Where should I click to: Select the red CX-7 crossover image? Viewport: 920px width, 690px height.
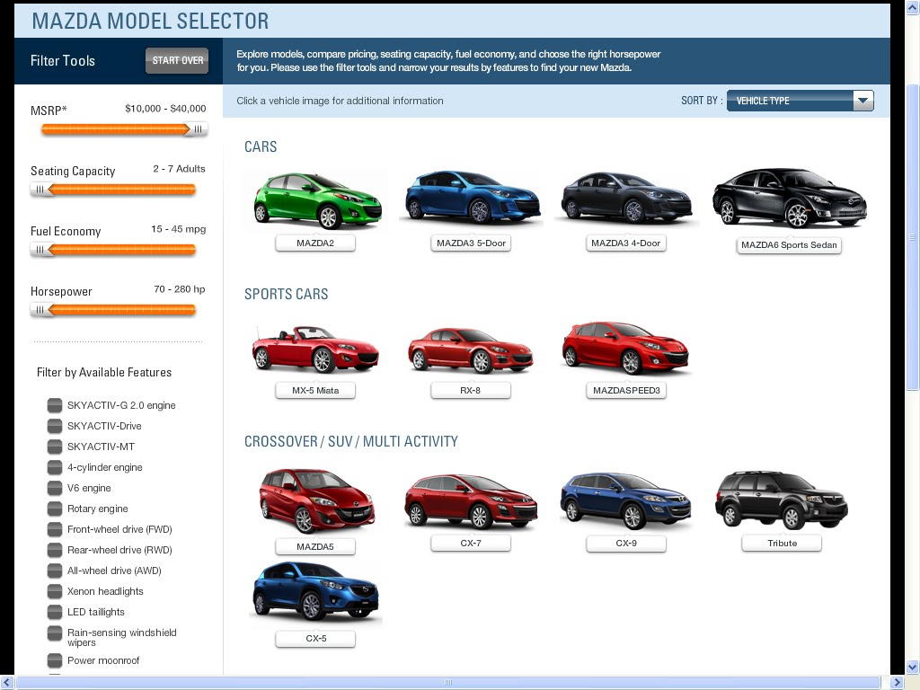click(x=471, y=501)
